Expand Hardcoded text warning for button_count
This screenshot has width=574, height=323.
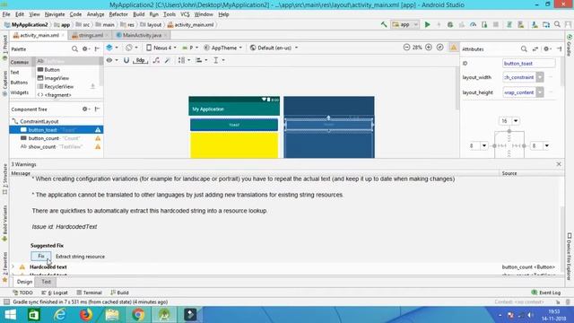tap(13, 267)
